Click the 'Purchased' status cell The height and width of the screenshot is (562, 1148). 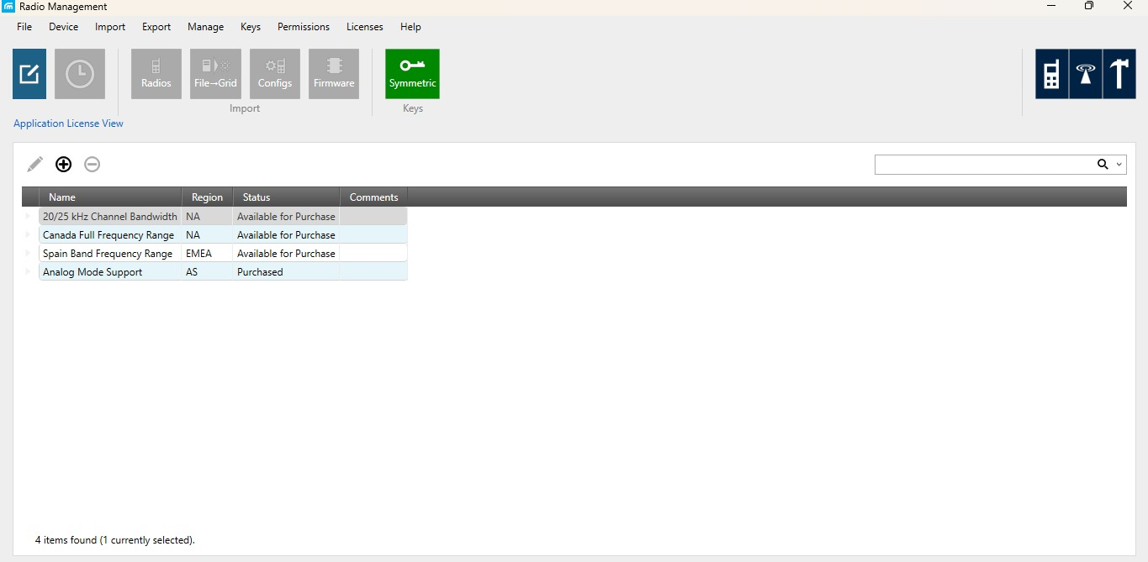point(287,272)
